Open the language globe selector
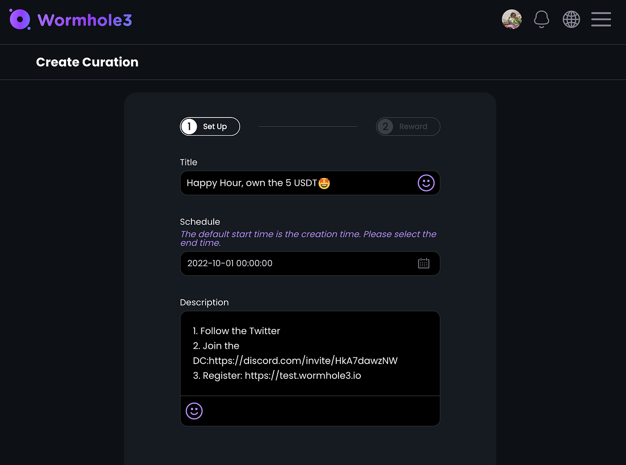626x465 pixels. pyautogui.click(x=571, y=19)
